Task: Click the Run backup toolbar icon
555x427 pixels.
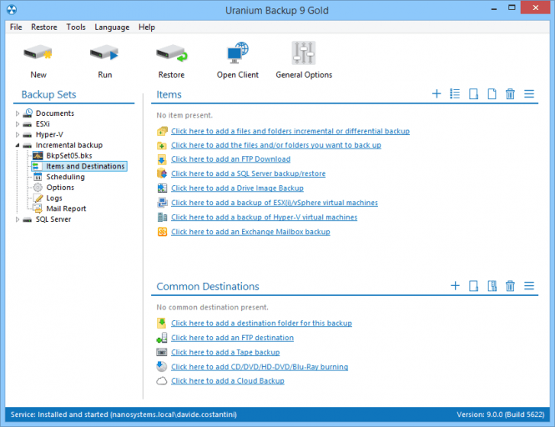Action: click(104, 53)
